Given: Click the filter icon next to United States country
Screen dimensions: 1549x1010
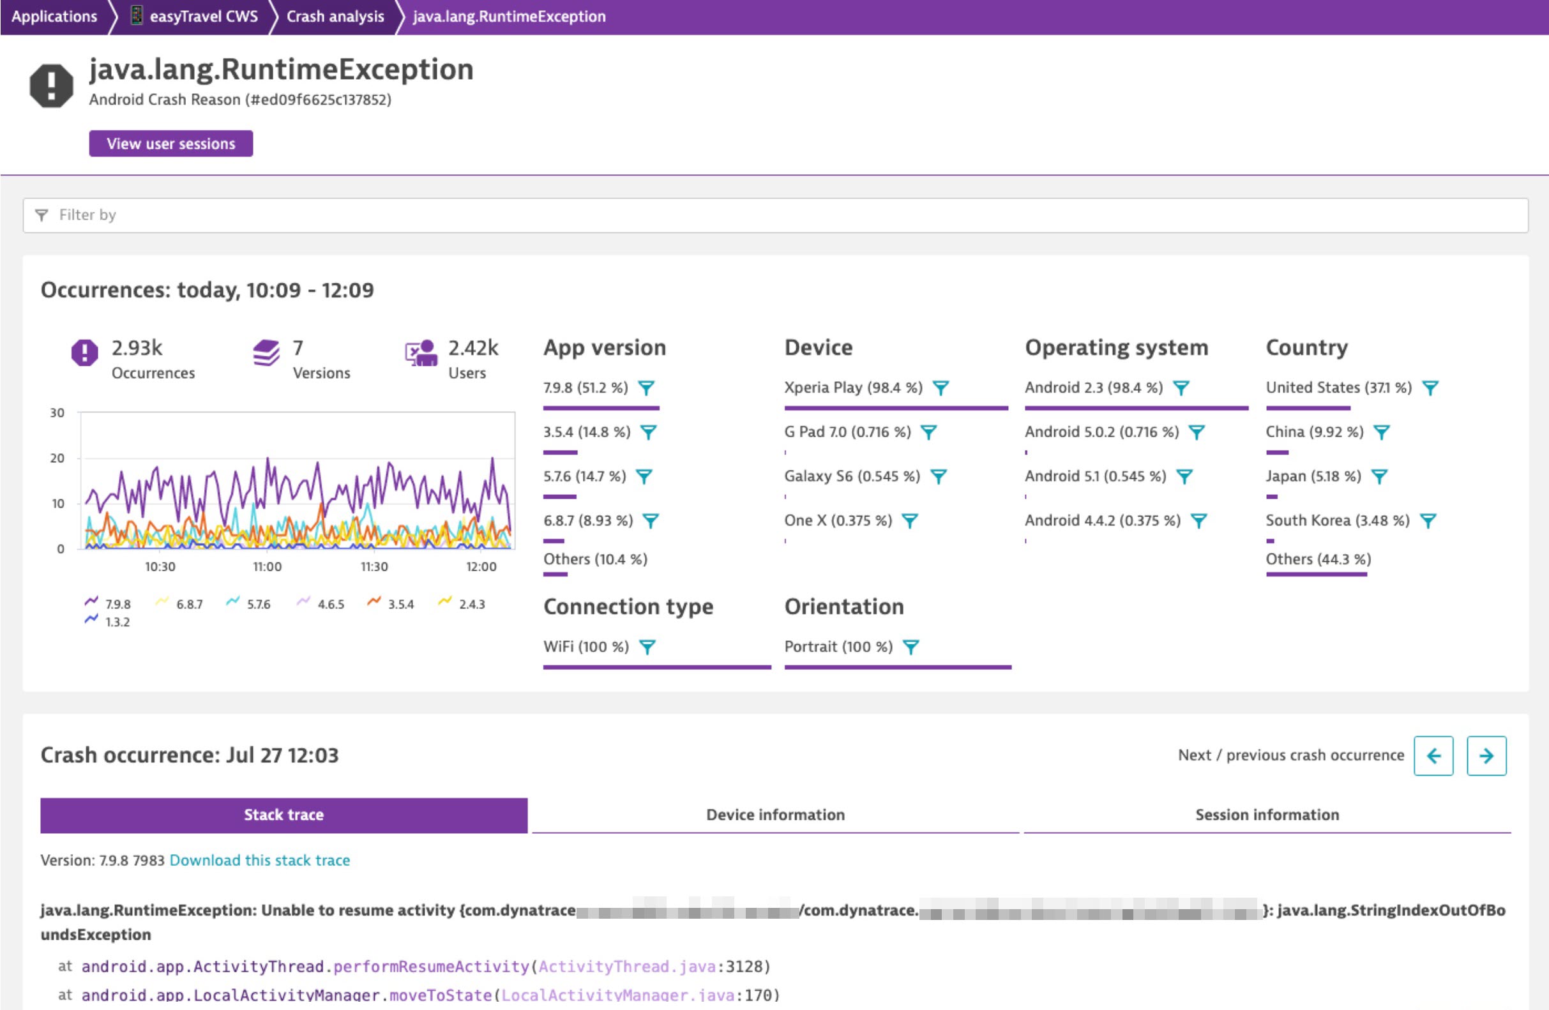Looking at the screenshot, I should click(1434, 387).
